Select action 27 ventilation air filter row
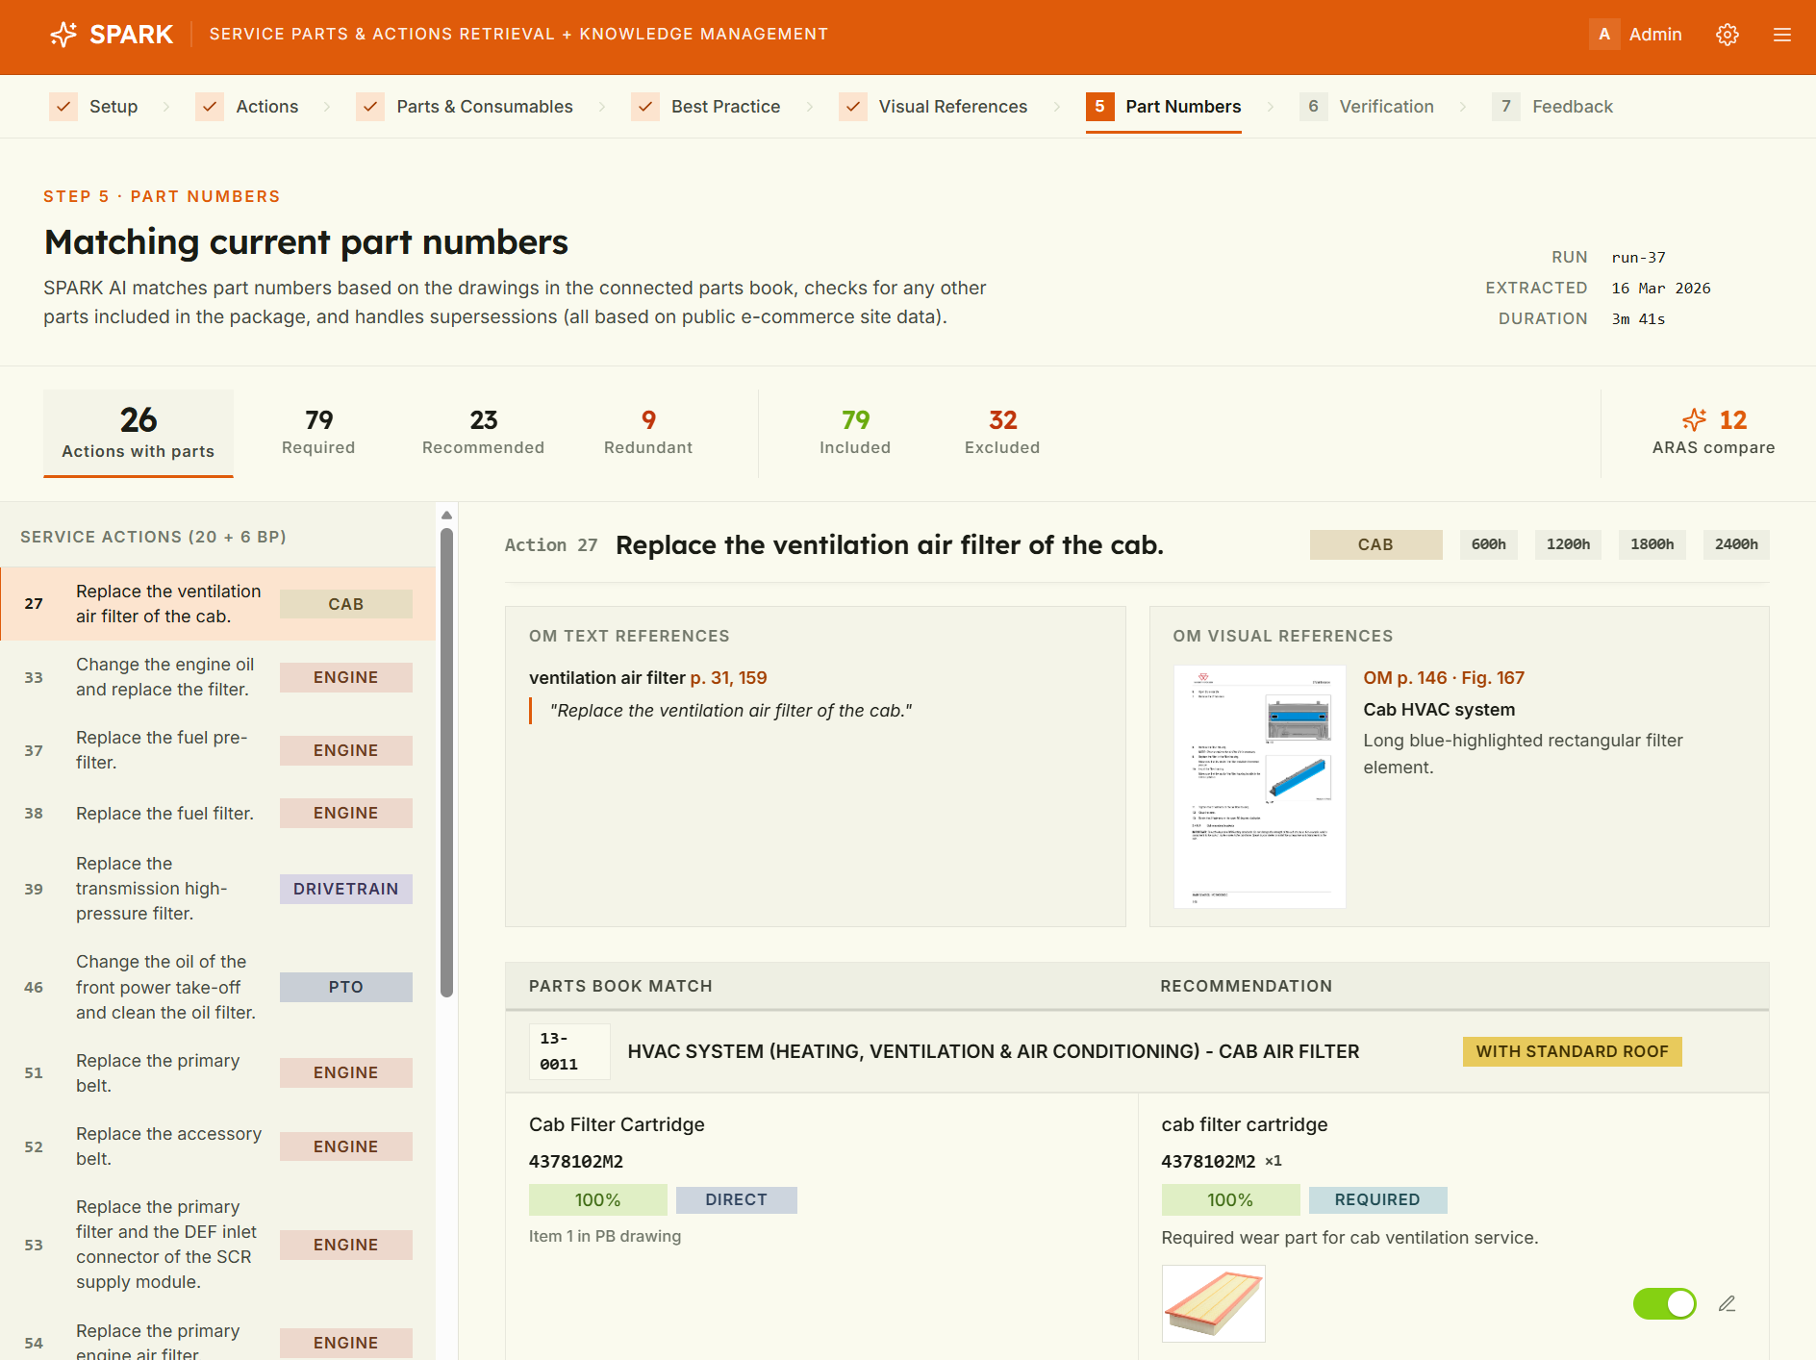Viewport: 1816px width, 1360px height. pos(218,604)
